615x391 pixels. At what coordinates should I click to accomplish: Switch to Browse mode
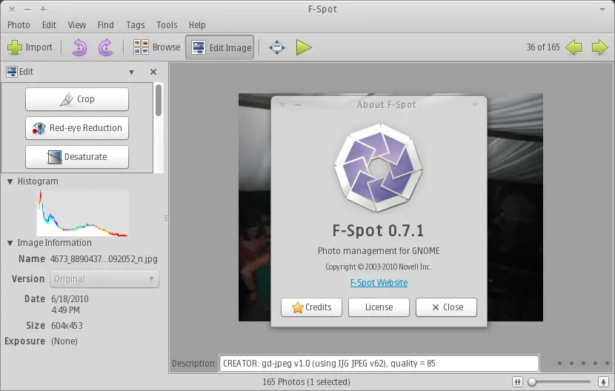click(x=156, y=47)
